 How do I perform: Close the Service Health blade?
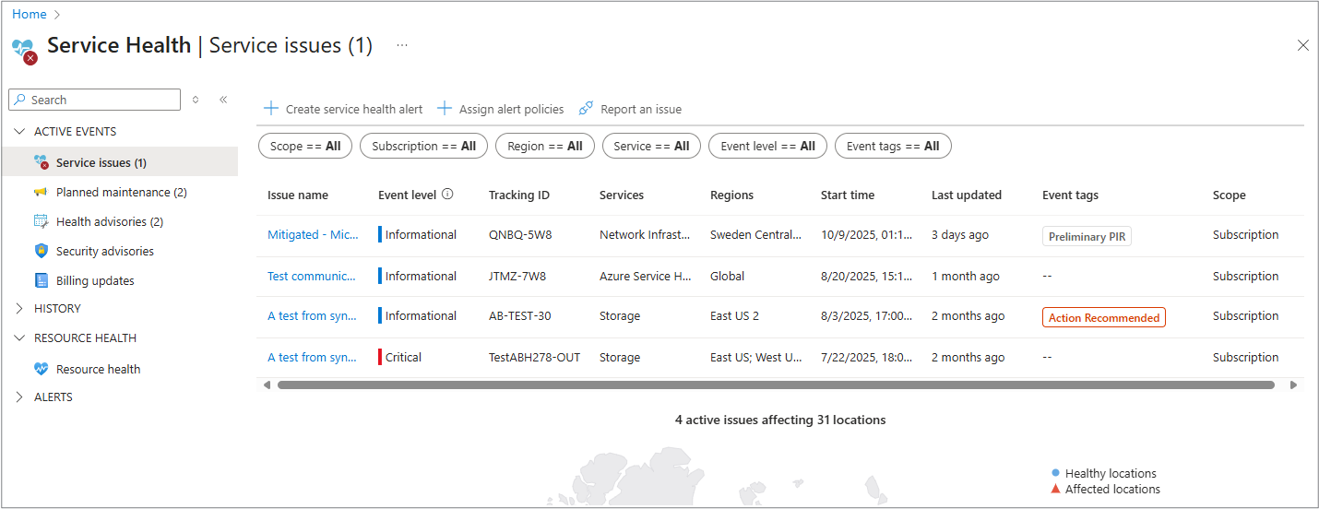point(1302,45)
